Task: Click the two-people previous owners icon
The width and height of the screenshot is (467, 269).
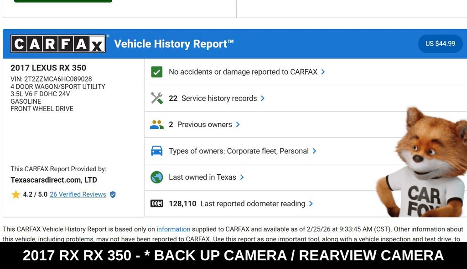Action: (157, 125)
